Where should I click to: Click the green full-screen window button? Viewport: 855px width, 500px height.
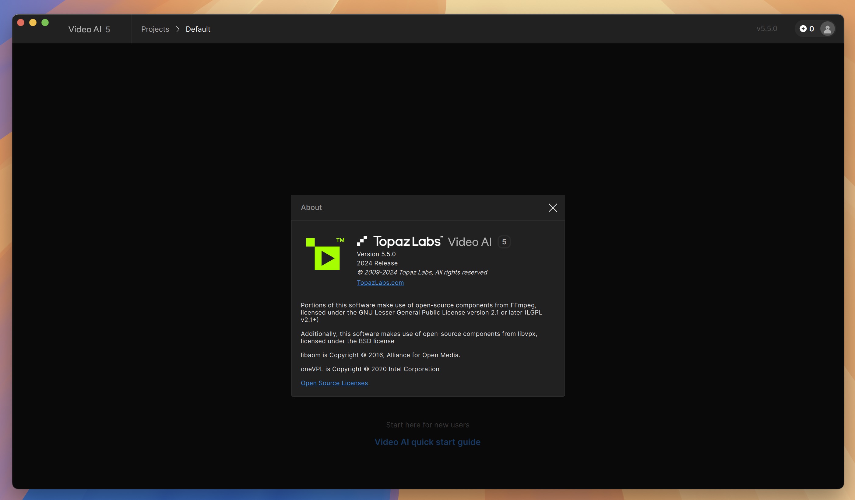pos(45,23)
